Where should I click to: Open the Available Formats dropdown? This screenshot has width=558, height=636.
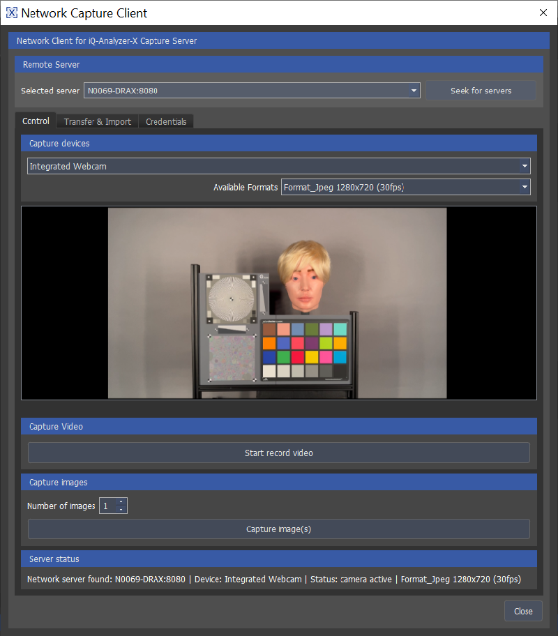(406, 187)
